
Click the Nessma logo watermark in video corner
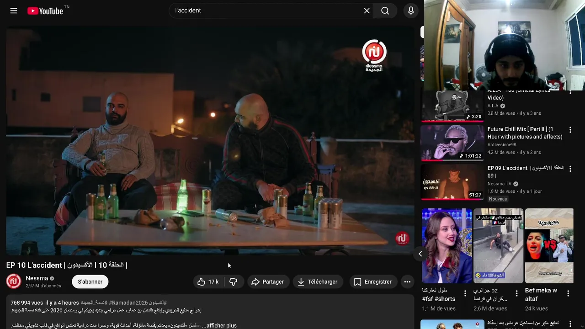click(401, 239)
